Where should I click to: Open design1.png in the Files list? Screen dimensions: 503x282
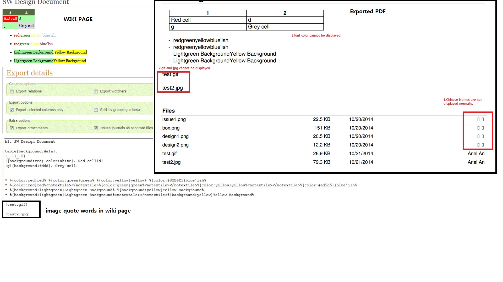click(175, 136)
